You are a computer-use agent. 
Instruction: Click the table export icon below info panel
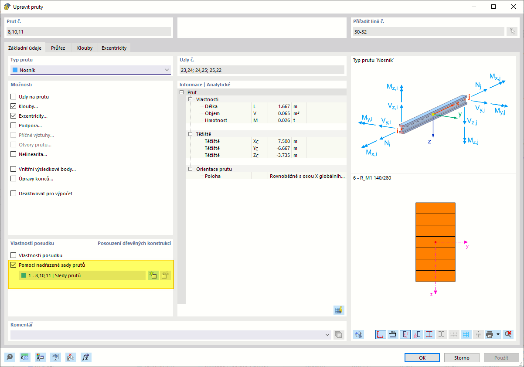[x=339, y=310]
